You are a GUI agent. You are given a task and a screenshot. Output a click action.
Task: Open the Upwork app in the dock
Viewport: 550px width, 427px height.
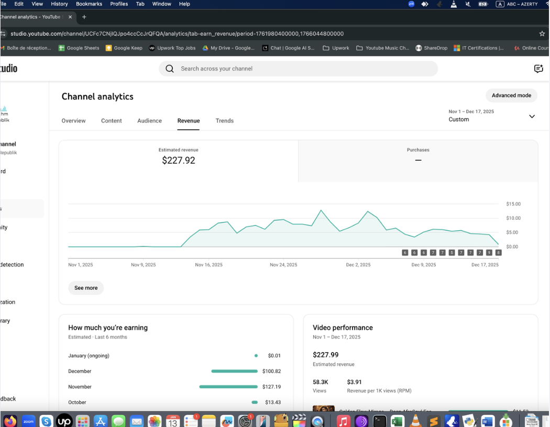64,421
